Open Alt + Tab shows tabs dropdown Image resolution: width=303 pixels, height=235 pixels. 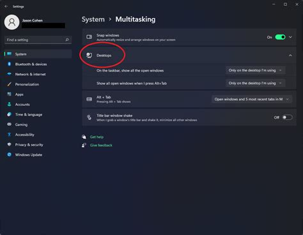coord(252,99)
